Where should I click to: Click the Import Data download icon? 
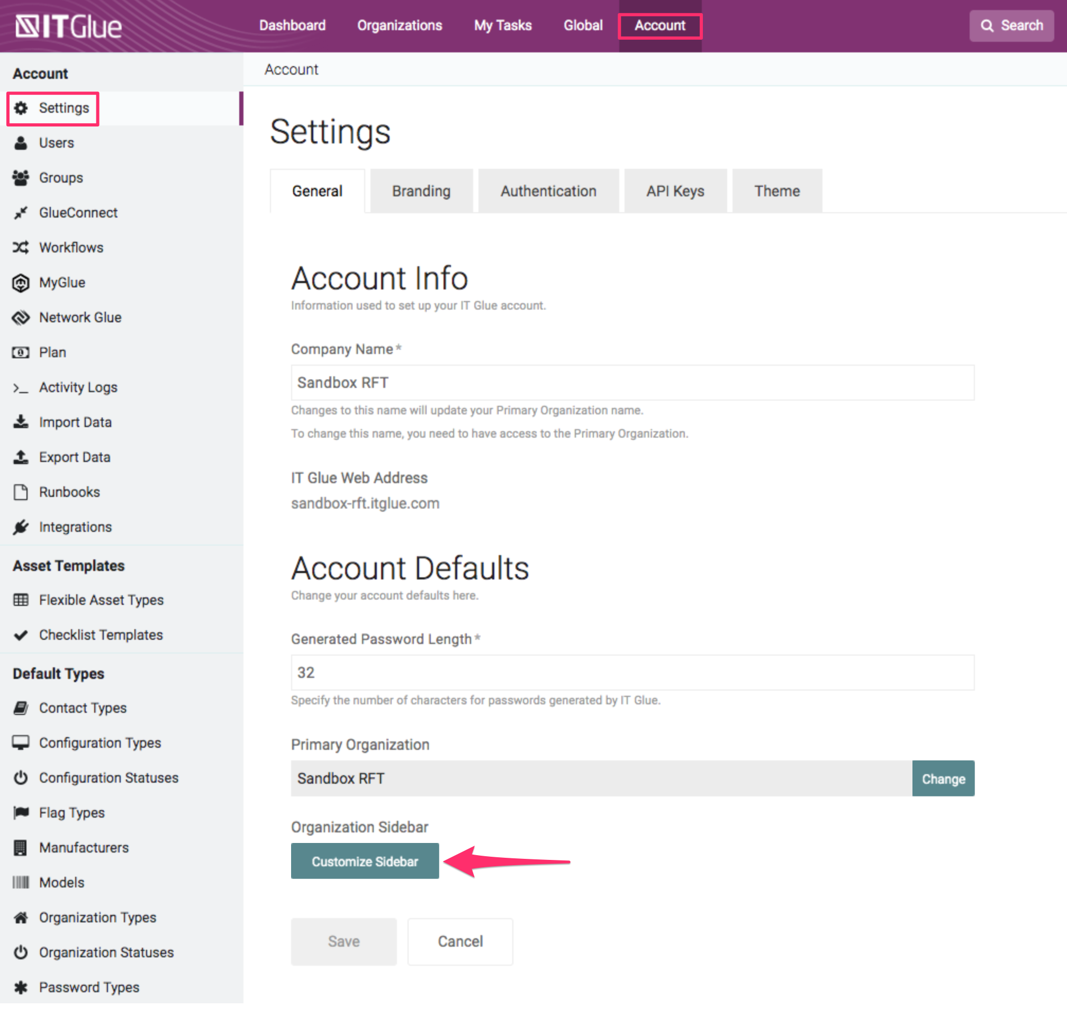21,422
